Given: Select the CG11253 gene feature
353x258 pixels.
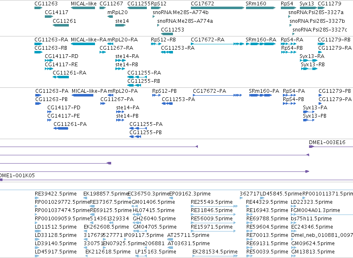Looking at the screenshot, I should tap(167, 34).
